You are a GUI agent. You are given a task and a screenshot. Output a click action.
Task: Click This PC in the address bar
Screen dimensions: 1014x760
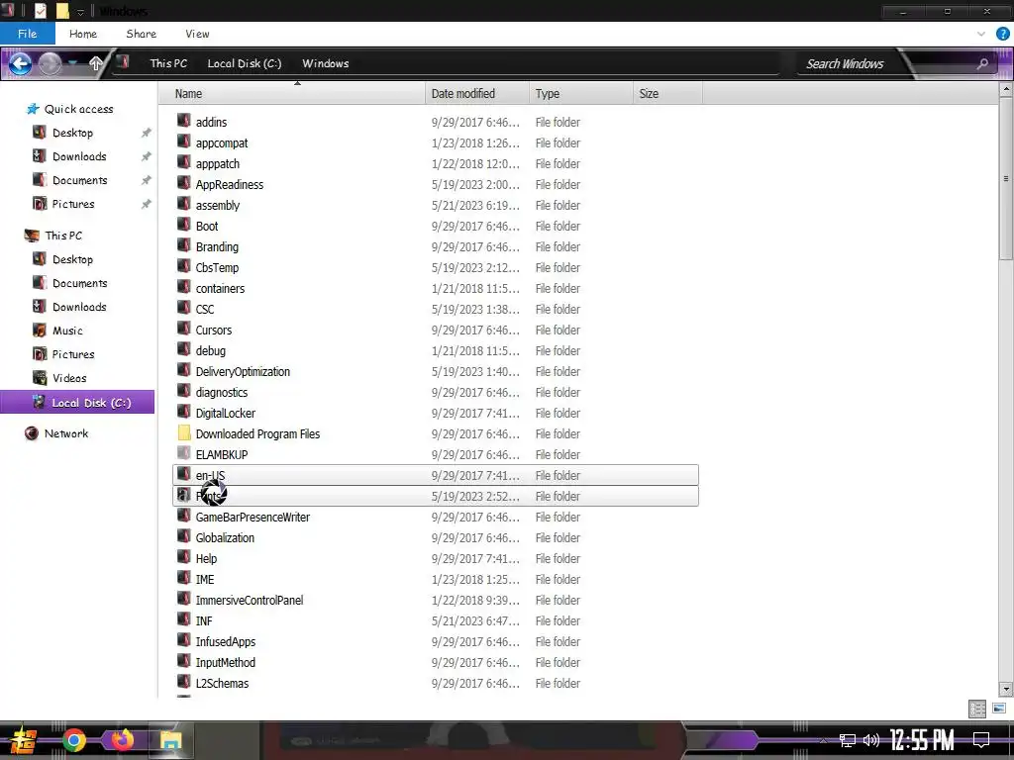pyautogui.click(x=168, y=63)
